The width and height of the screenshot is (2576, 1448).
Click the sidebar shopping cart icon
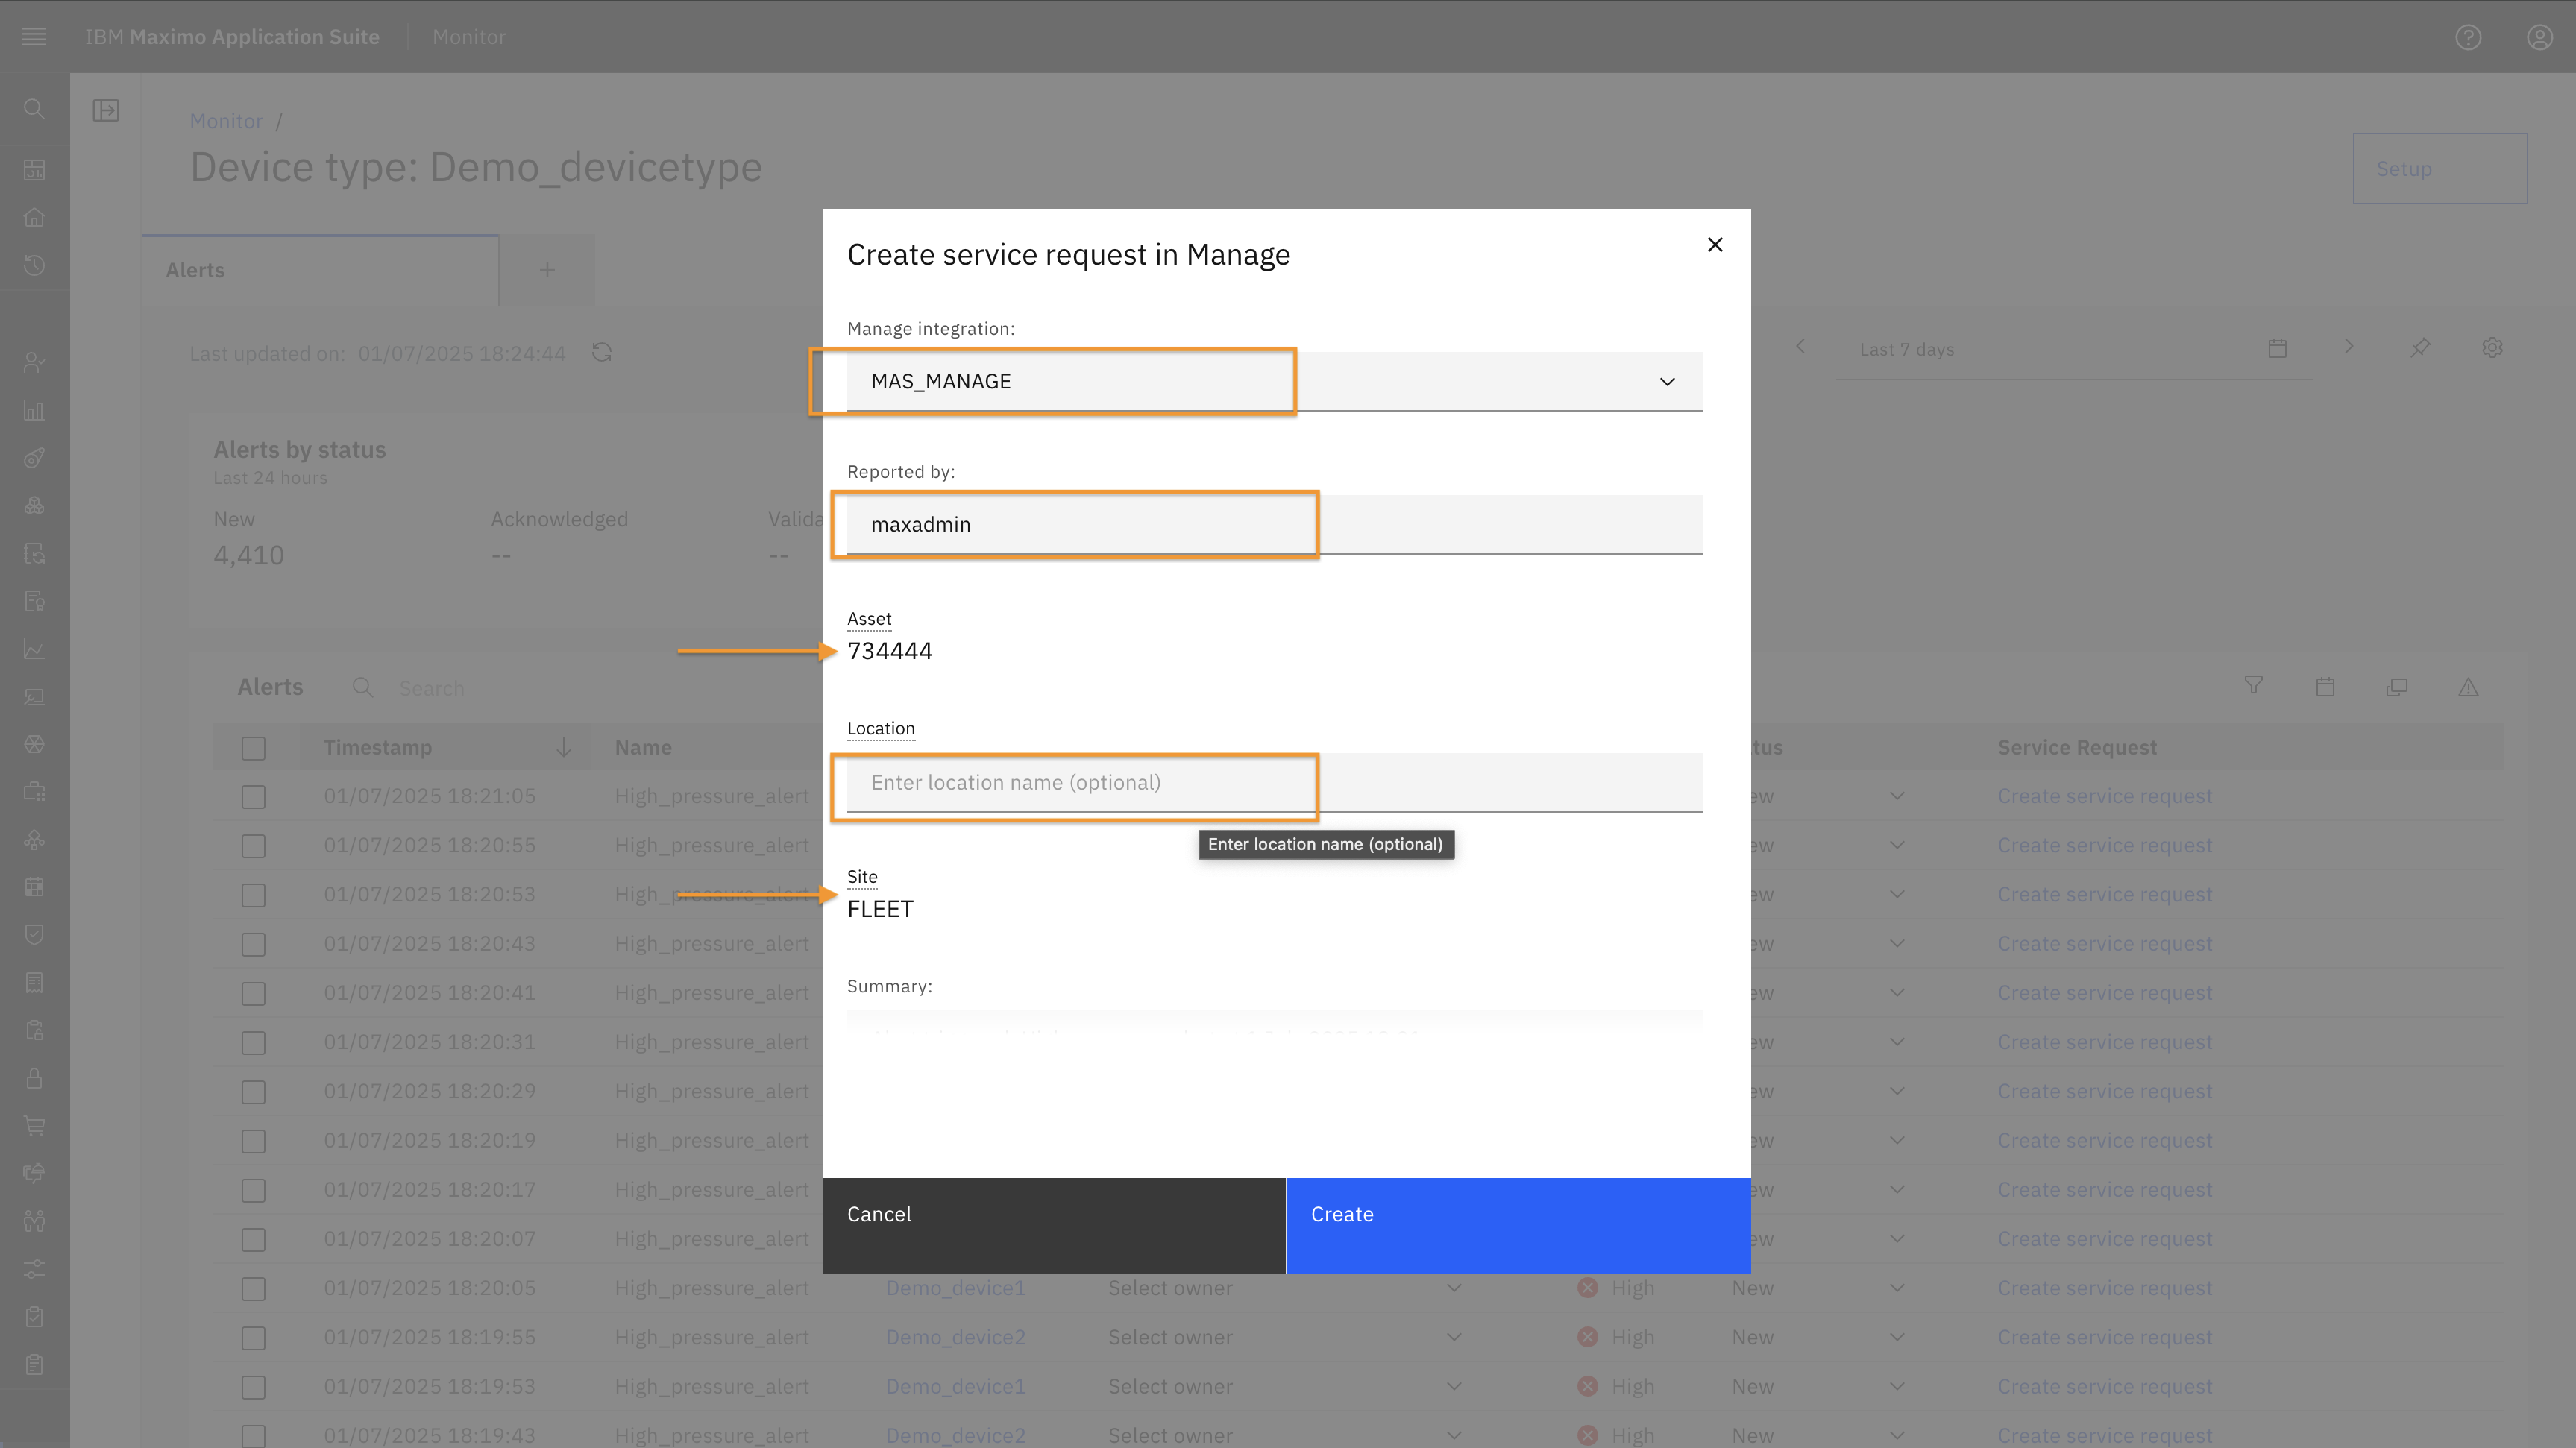[34, 1126]
